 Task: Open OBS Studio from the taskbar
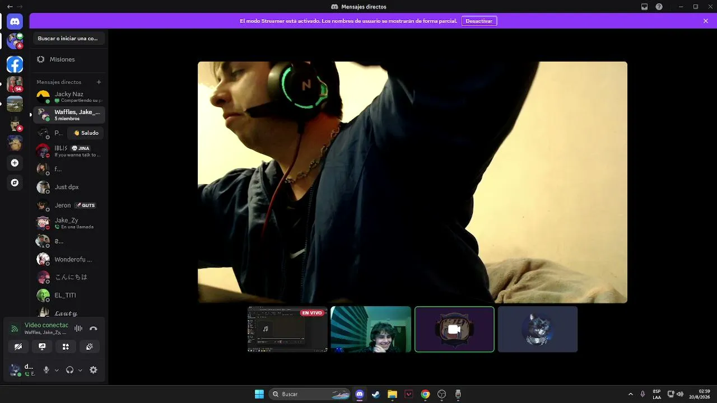pyautogui.click(x=442, y=394)
